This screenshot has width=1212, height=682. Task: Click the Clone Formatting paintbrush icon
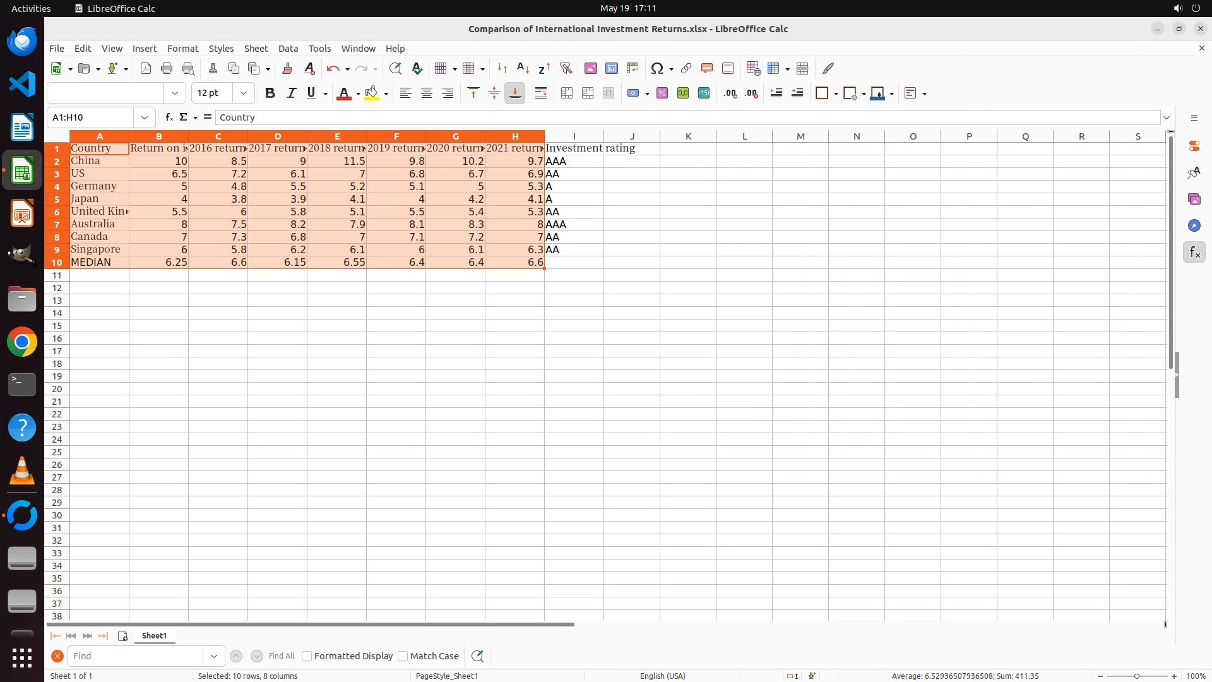pyautogui.click(x=287, y=68)
